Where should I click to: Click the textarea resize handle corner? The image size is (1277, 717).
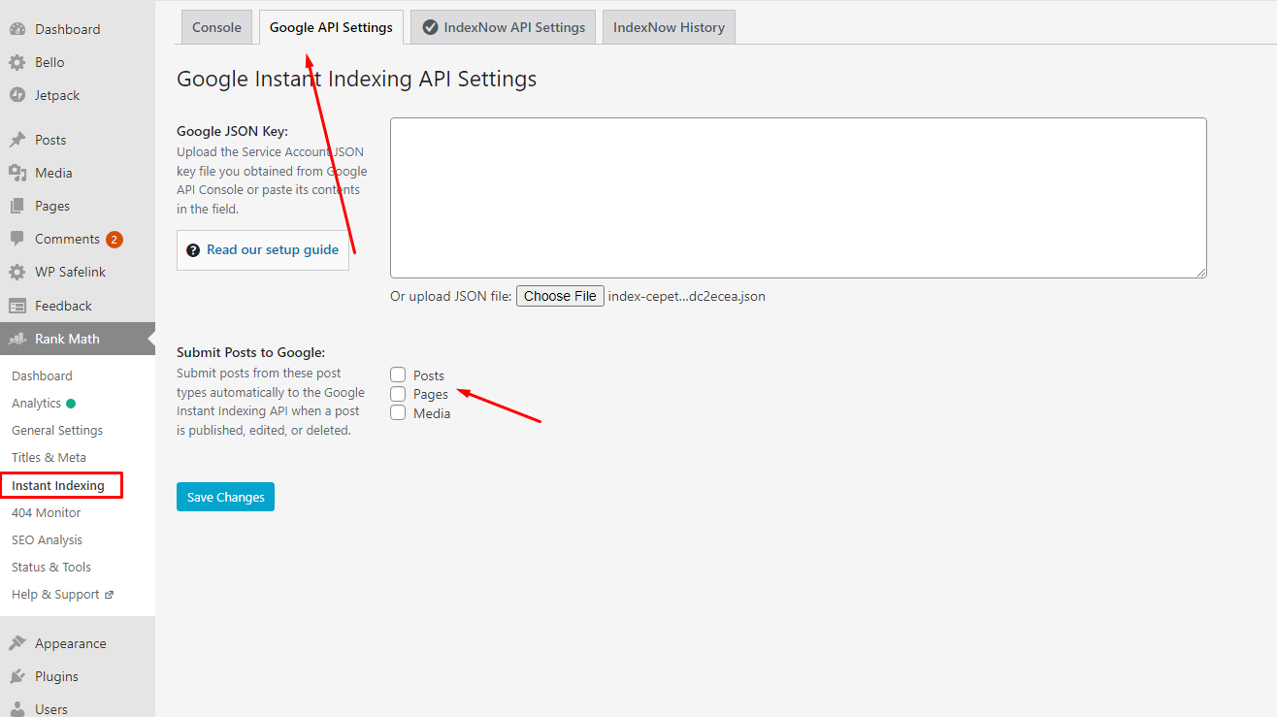click(x=1201, y=273)
